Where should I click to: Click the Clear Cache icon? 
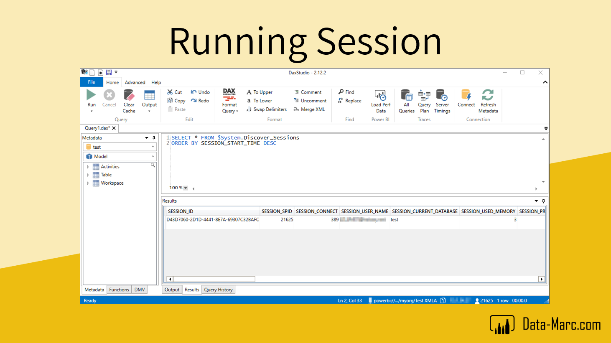click(129, 95)
